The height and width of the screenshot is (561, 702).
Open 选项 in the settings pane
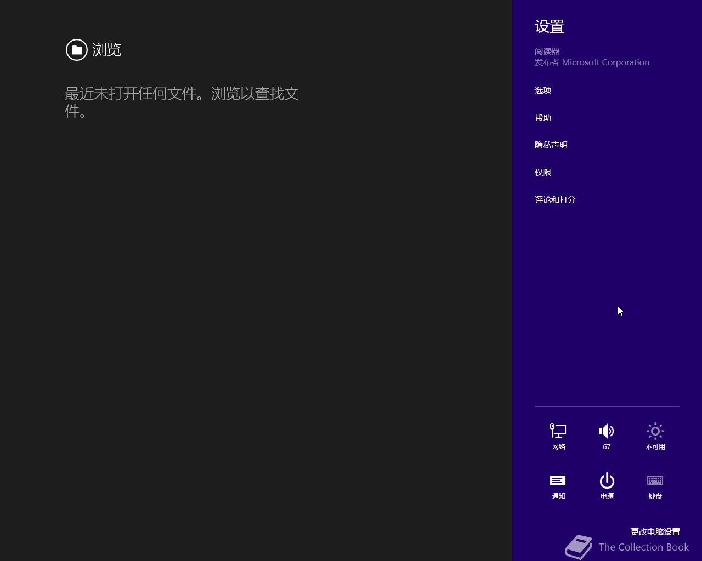pyautogui.click(x=543, y=90)
